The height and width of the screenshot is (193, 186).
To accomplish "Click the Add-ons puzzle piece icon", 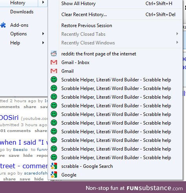I will 3,25.
